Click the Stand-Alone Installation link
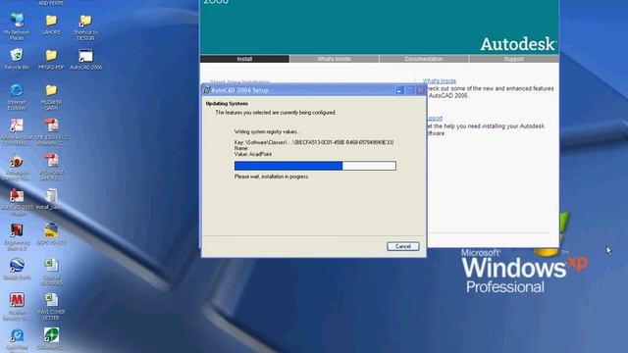The image size is (628, 353). pyautogui.click(x=240, y=81)
